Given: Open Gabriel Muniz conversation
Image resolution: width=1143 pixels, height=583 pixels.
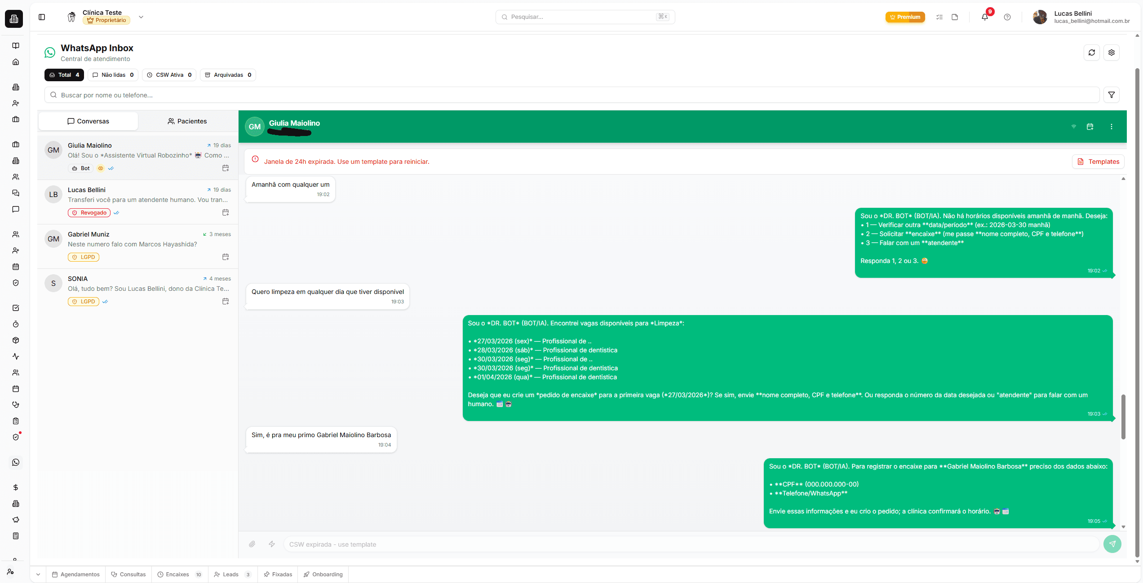Looking at the screenshot, I should point(138,246).
